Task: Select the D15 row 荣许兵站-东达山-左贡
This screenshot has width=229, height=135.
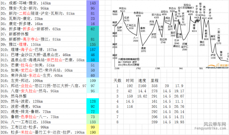Action: point(43,75)
